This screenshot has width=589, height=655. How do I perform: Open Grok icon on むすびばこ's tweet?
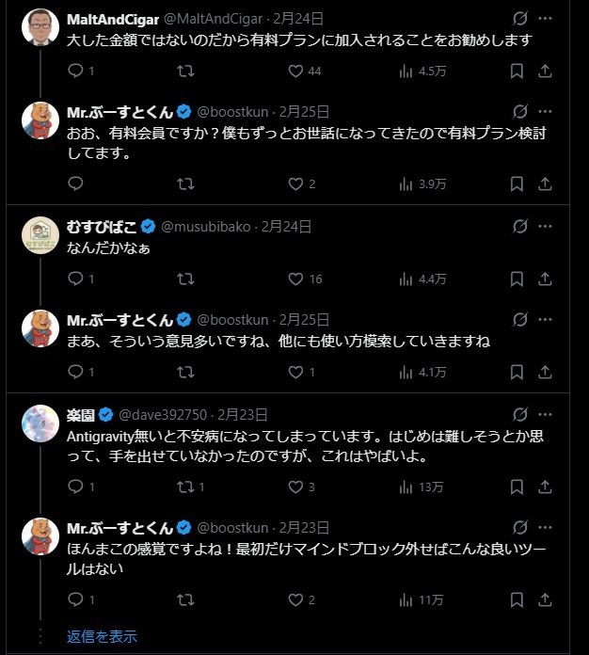(518, 227)
